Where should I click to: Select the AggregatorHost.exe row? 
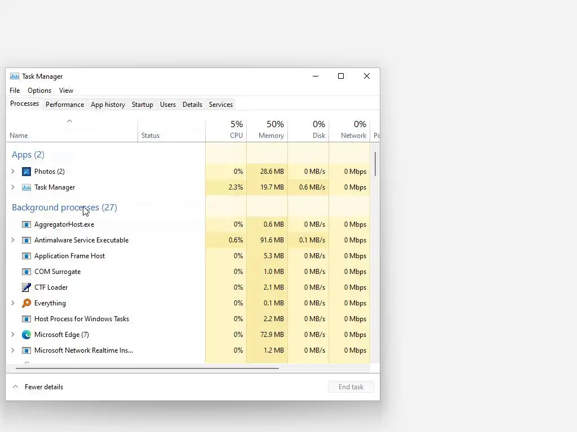pos(188,224)
